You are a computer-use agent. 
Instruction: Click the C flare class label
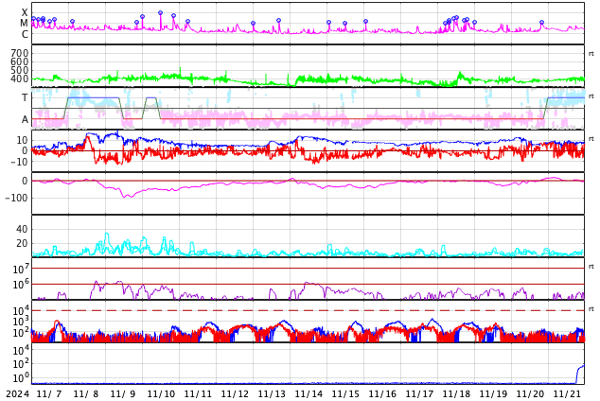tap(25, 34)
